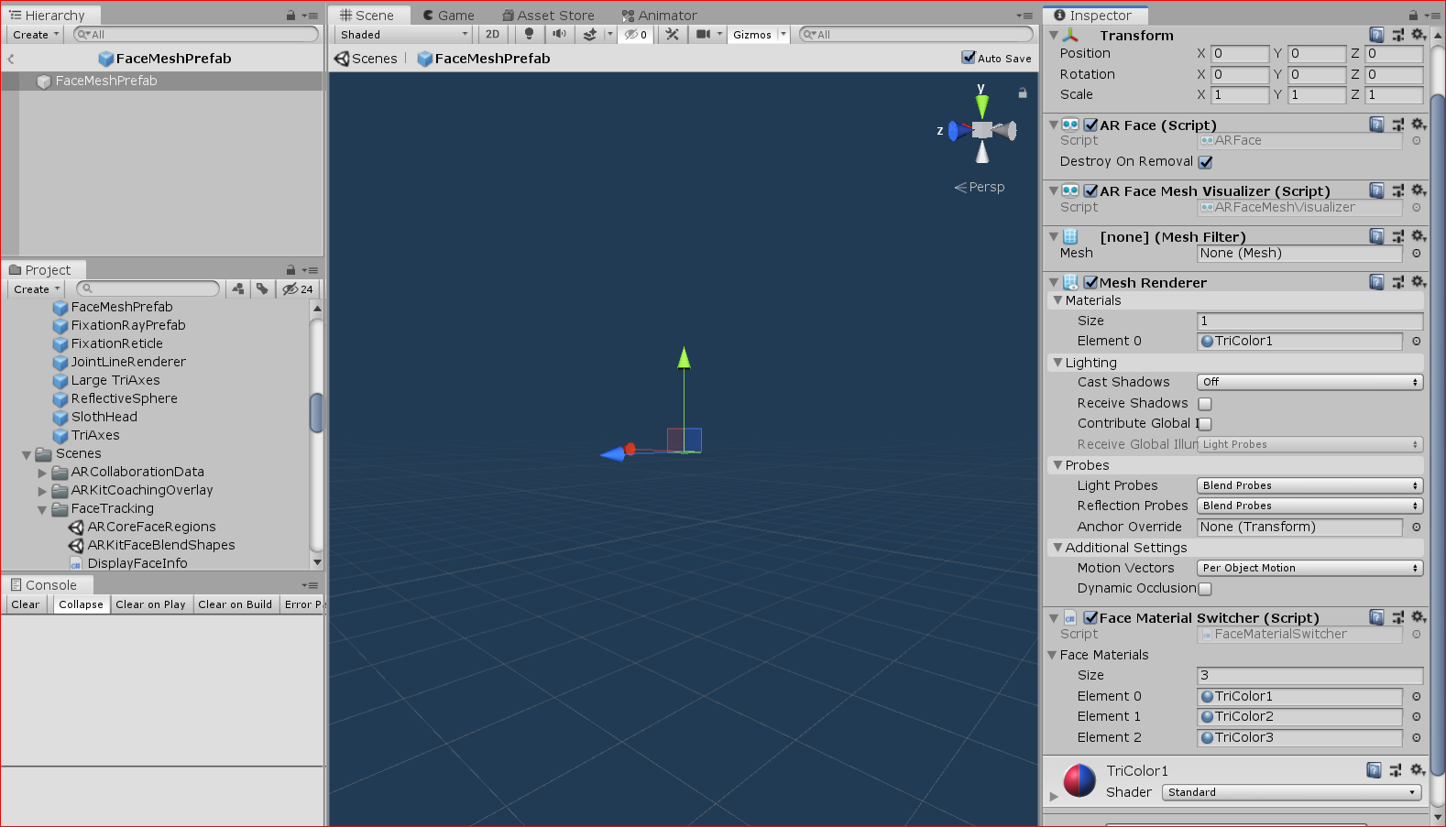Open the Console panel options menu icon
1446x827 pixels.
310,585
